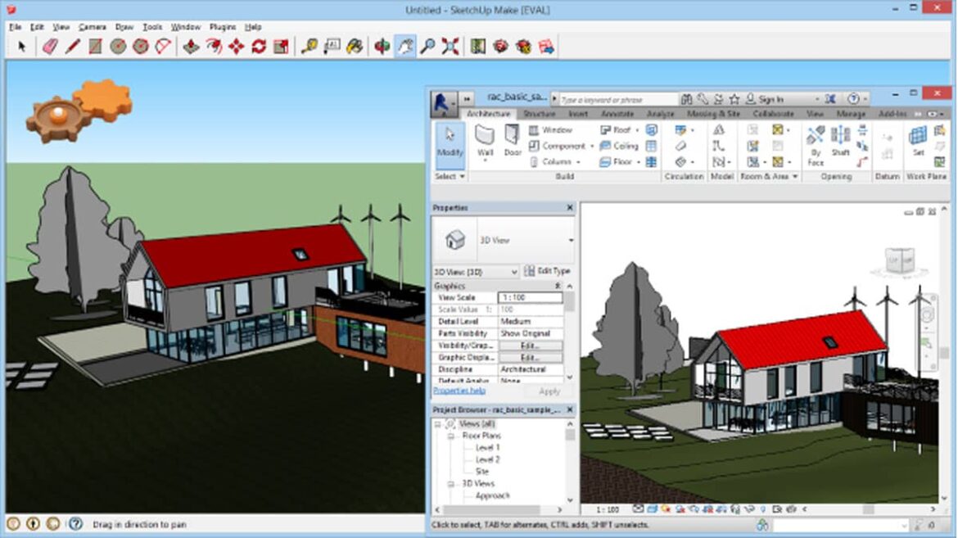
Task: Pick the SketchUp Pencil line tool
Action: pos(72,47)
